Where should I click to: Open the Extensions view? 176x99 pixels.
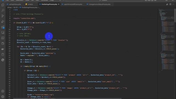[3, 27]
